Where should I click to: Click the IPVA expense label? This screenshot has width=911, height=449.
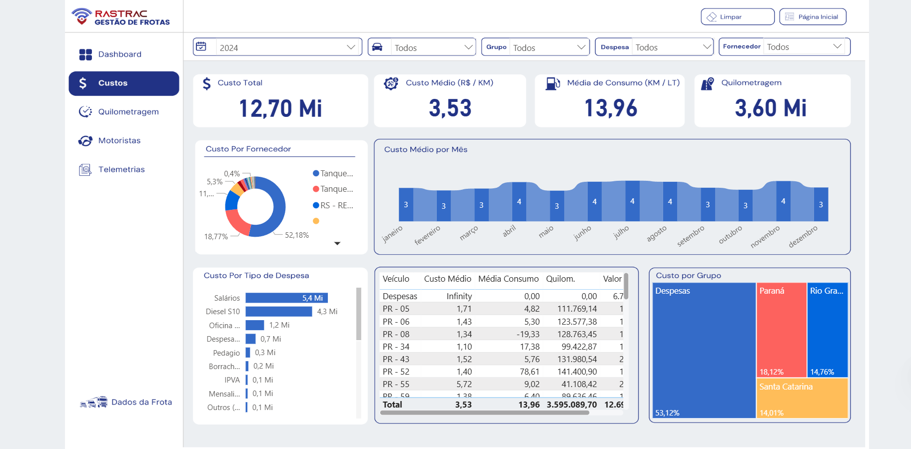[x=232, y=380]
